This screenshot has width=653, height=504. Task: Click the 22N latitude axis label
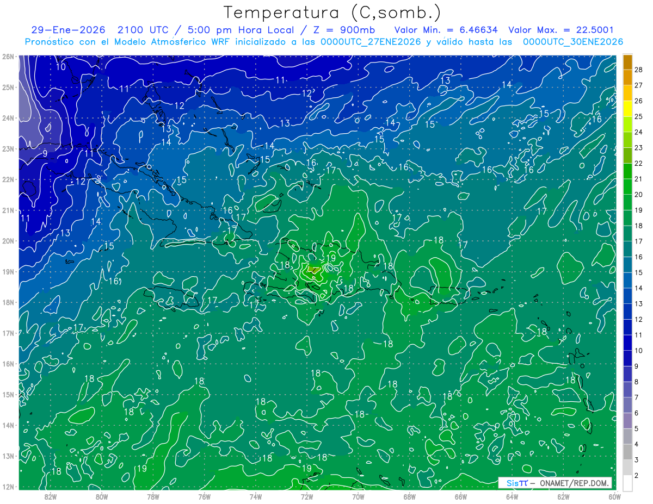coord(8,179)
